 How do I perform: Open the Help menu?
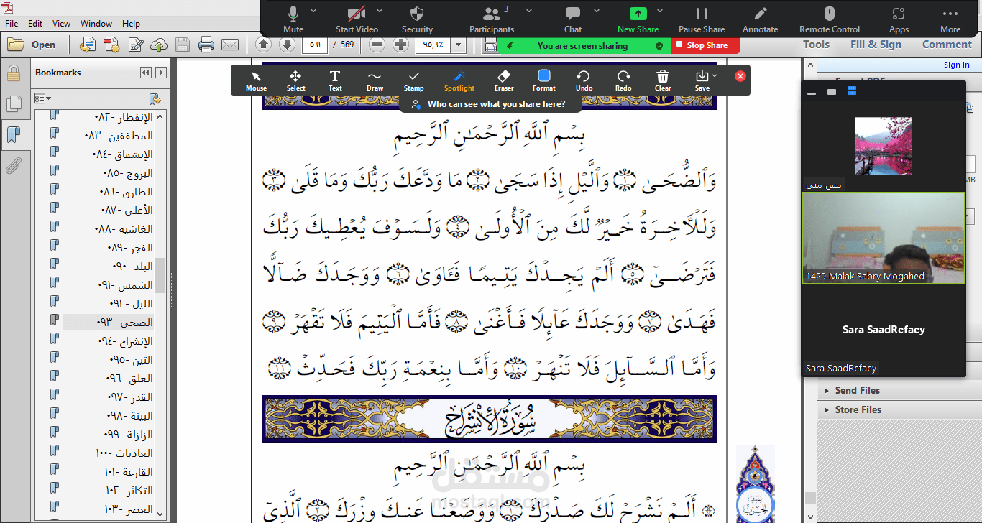131,24
